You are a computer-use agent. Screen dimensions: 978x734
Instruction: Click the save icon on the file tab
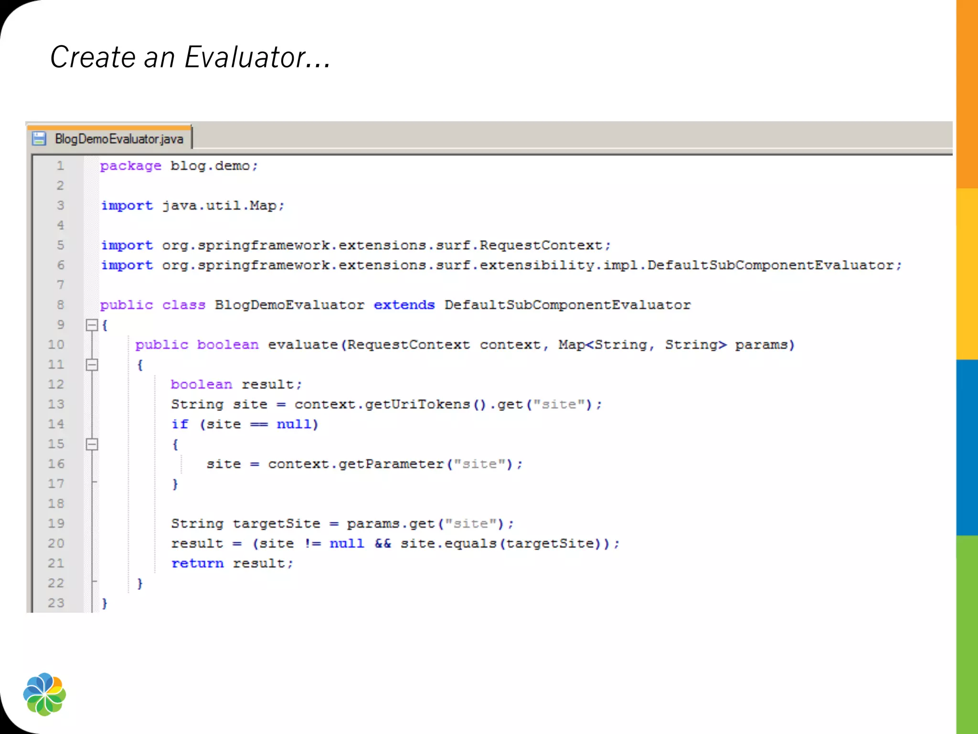[x=39, y=139]
